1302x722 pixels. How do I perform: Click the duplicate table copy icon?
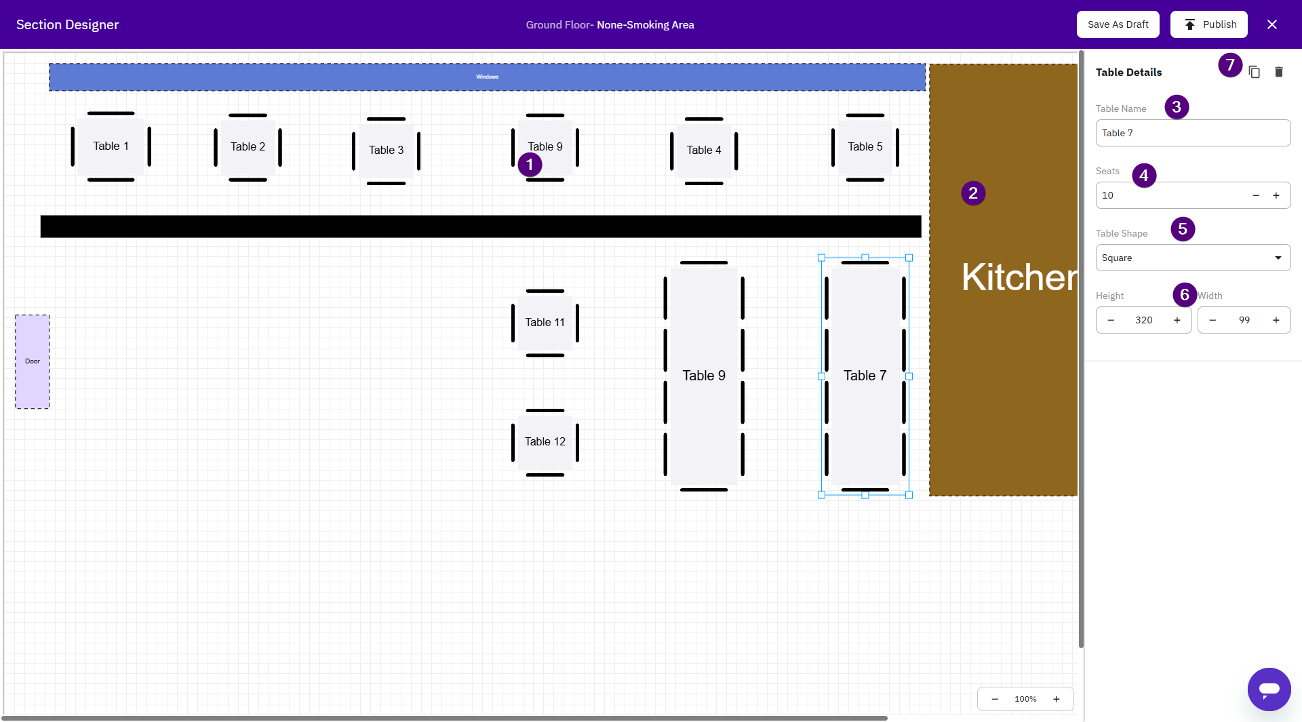[x=1255, y=72]
